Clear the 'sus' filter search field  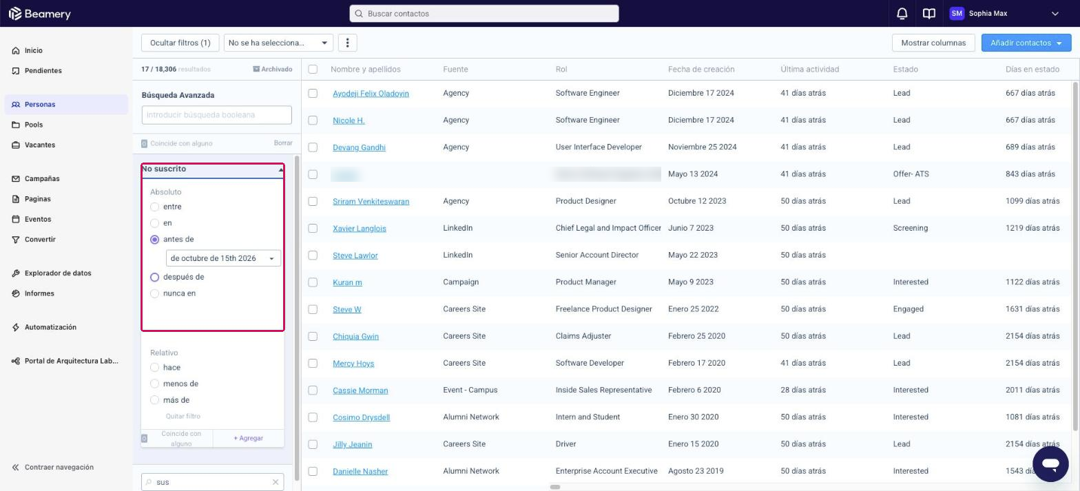point(276,482)
